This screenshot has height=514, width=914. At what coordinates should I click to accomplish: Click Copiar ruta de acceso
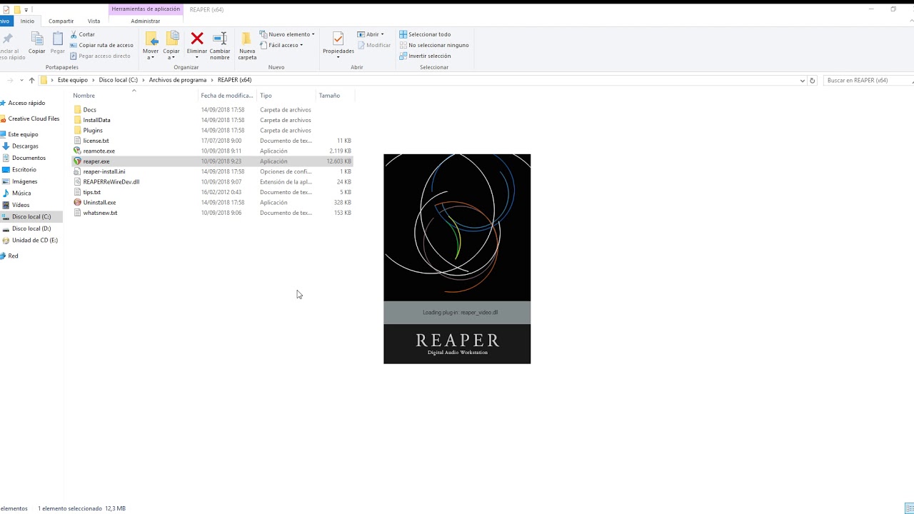coord(101,45)
